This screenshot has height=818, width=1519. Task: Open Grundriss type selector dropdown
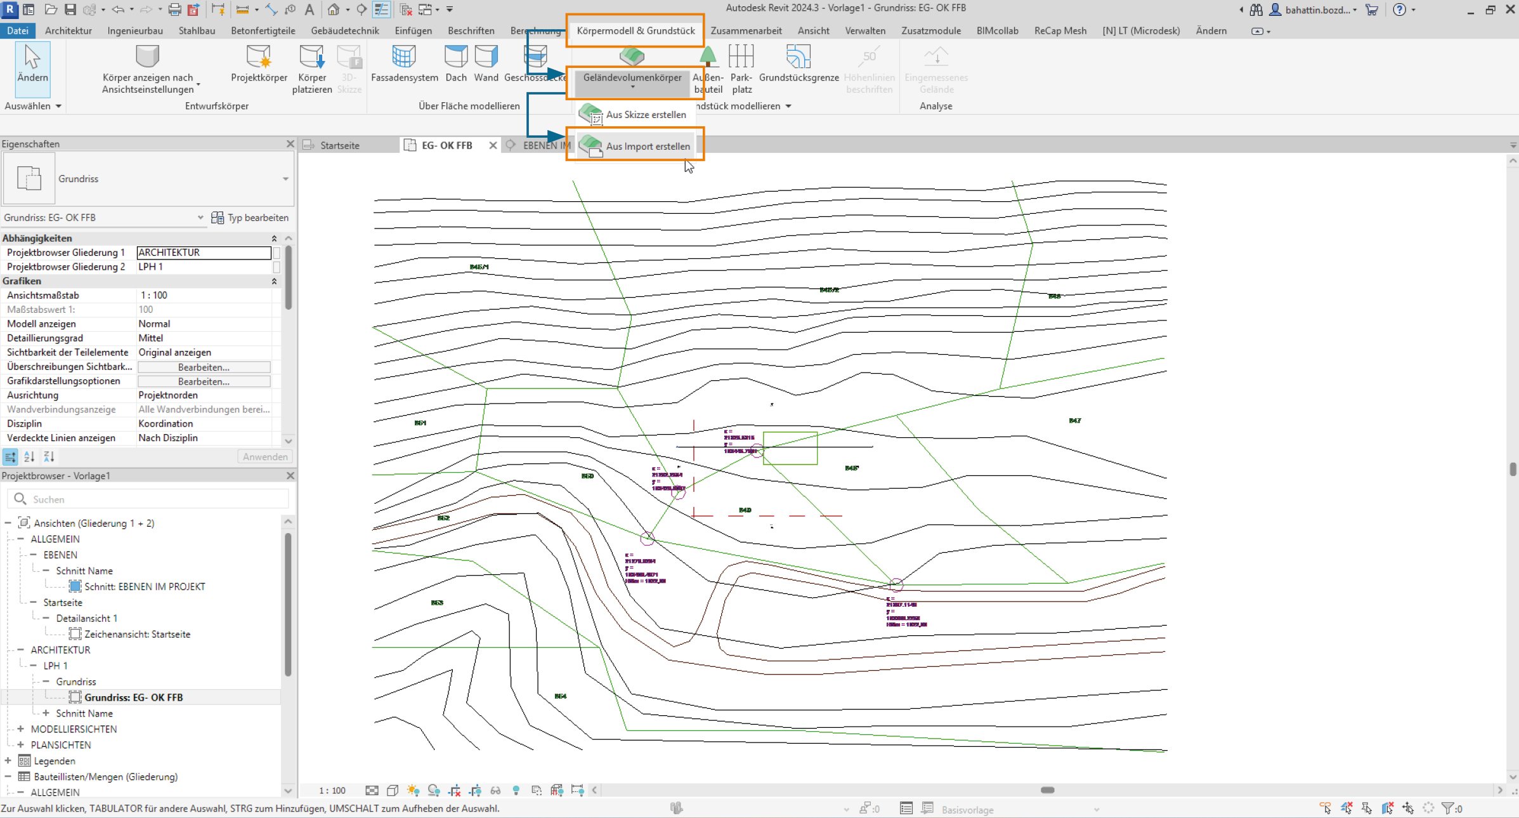pyautogui.click(x=285, y=179)
